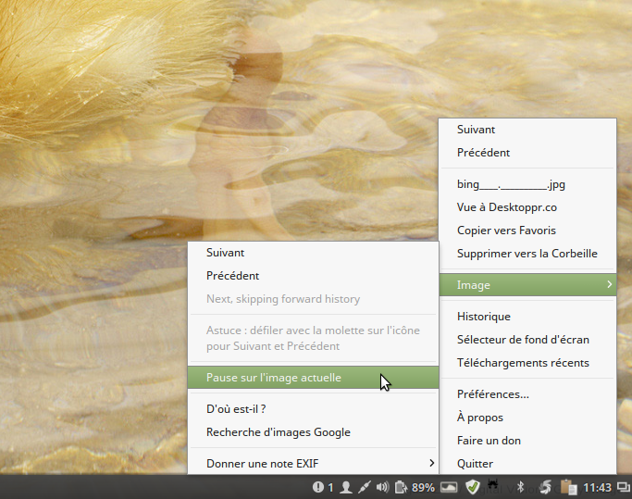The height and width of the screenshot is (499, 632).
Task: Open Vue à Desktoppr.co link
Action: coord(506,207)
